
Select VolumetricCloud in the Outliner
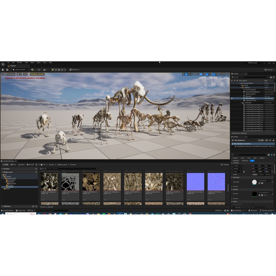click(251, 100)
